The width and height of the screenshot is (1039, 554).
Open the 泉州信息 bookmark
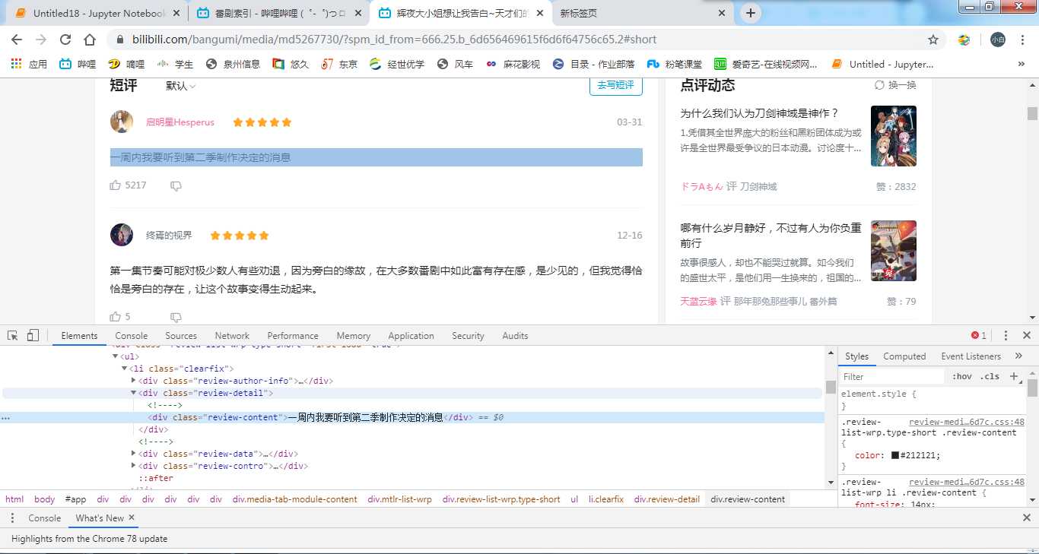(234, 64)
